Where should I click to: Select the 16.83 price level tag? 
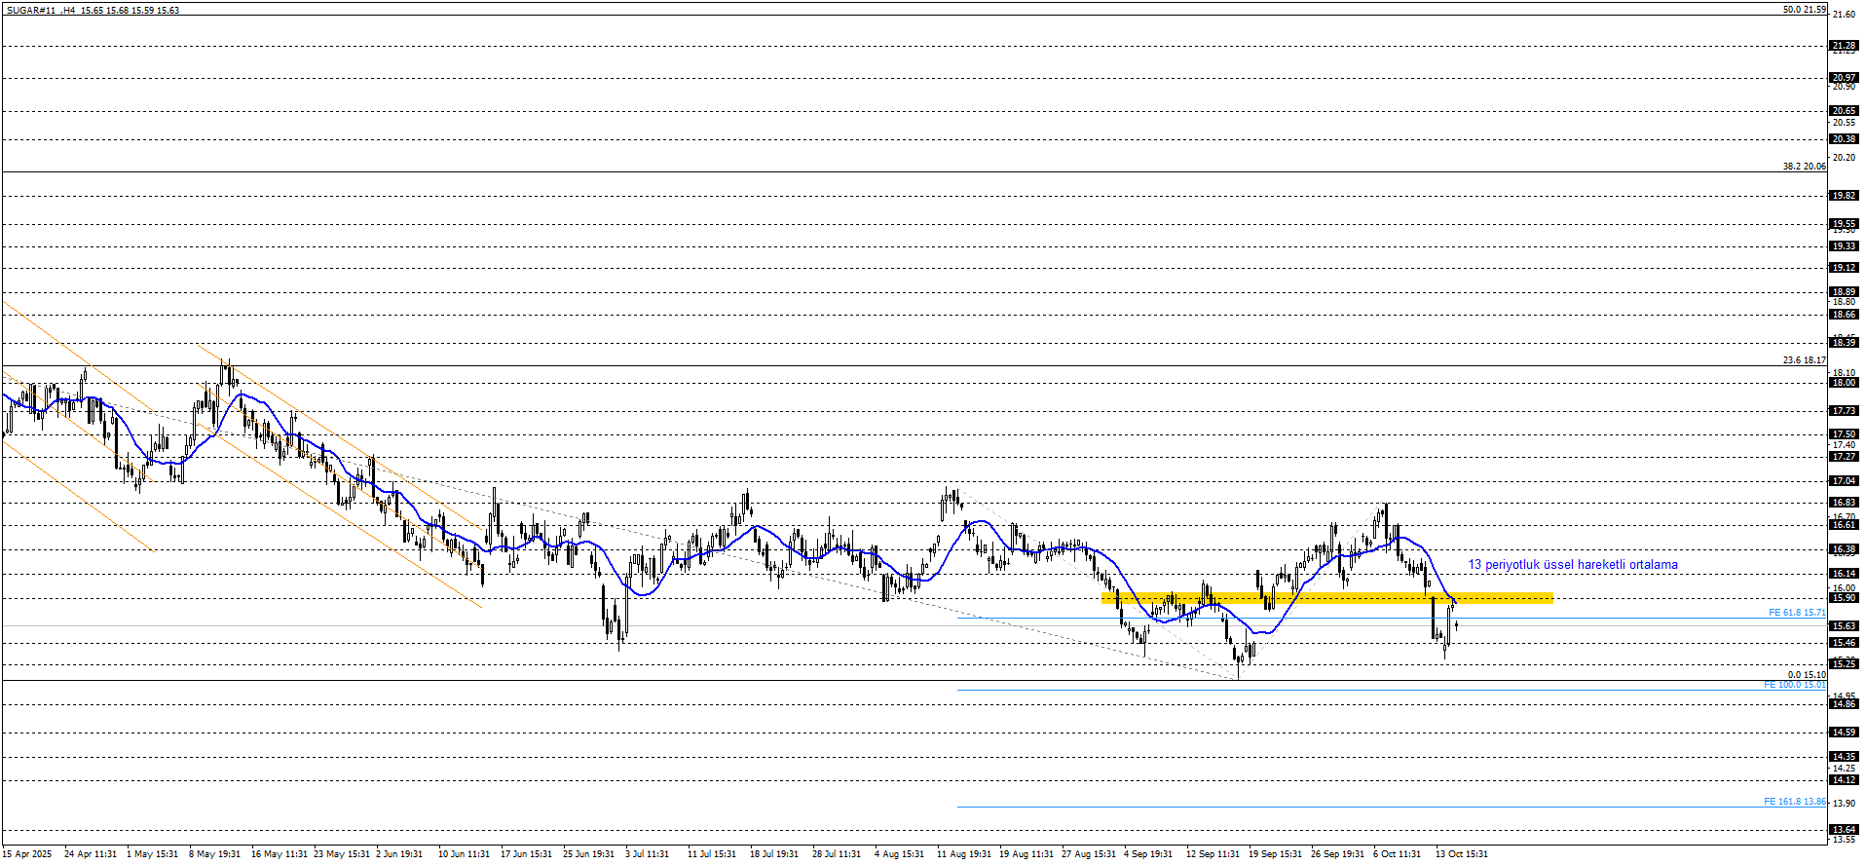click(x=1844, y=503)
